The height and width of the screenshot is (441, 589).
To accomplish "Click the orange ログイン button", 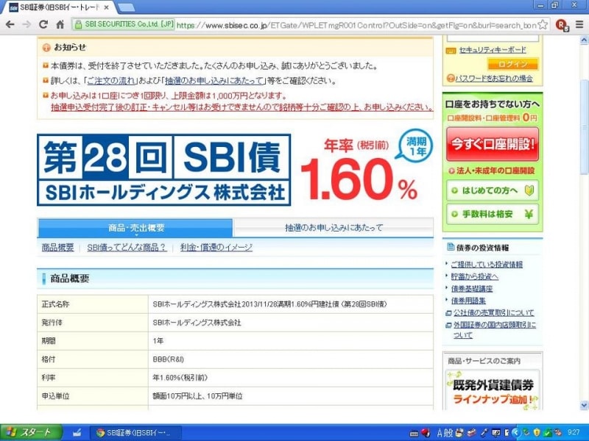I will 512,64.
